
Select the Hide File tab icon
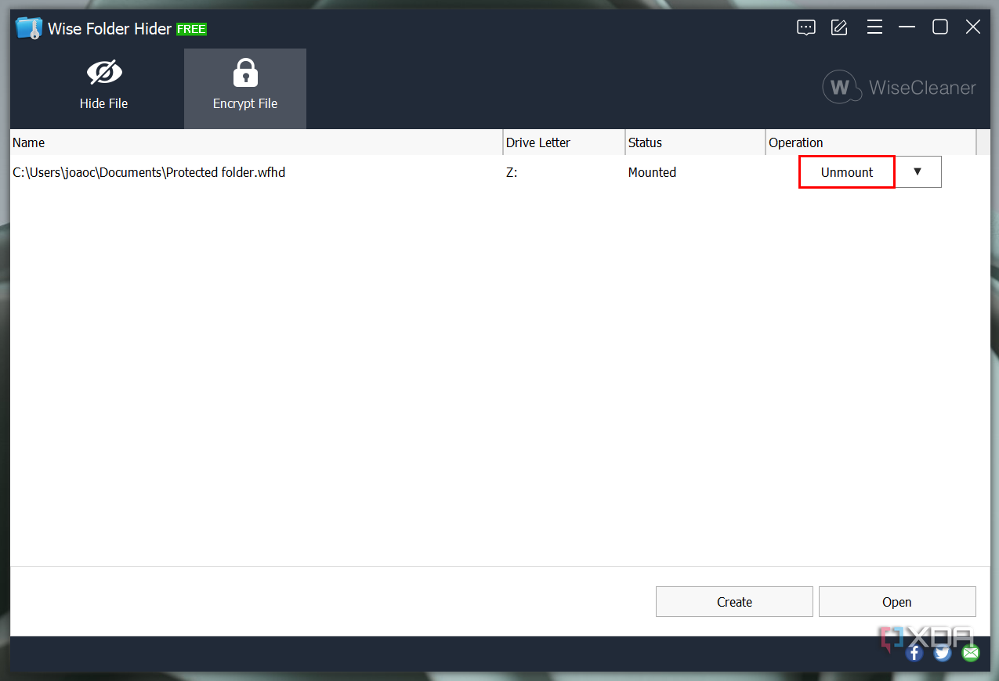104,71
